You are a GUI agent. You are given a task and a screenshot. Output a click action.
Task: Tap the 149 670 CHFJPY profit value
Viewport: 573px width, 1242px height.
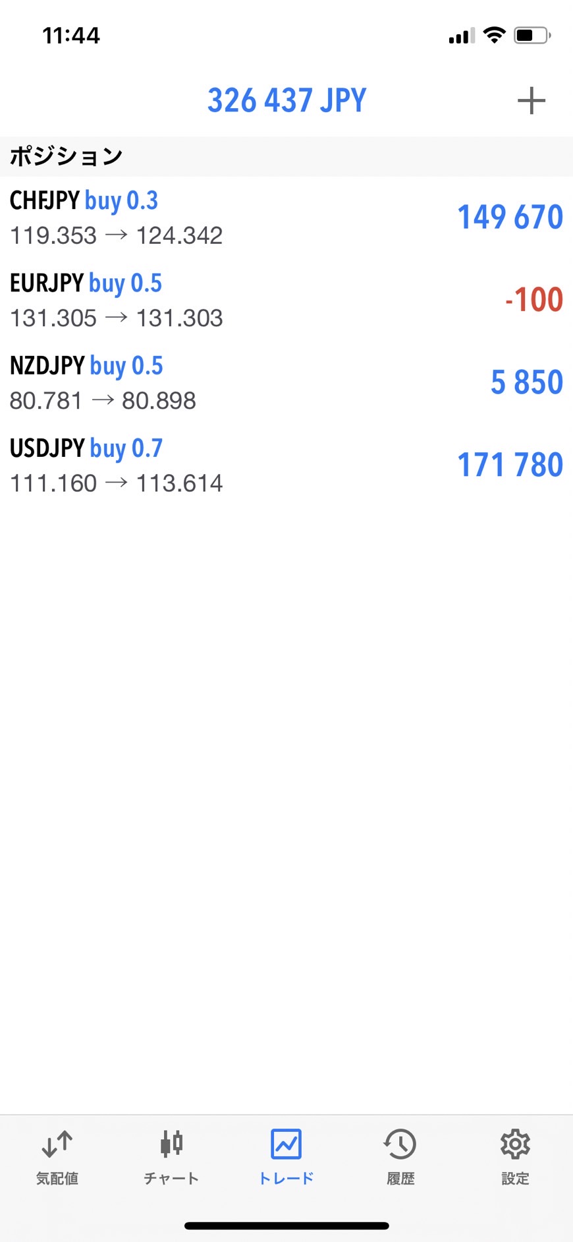pyautogui.click(x=510, y=217)
